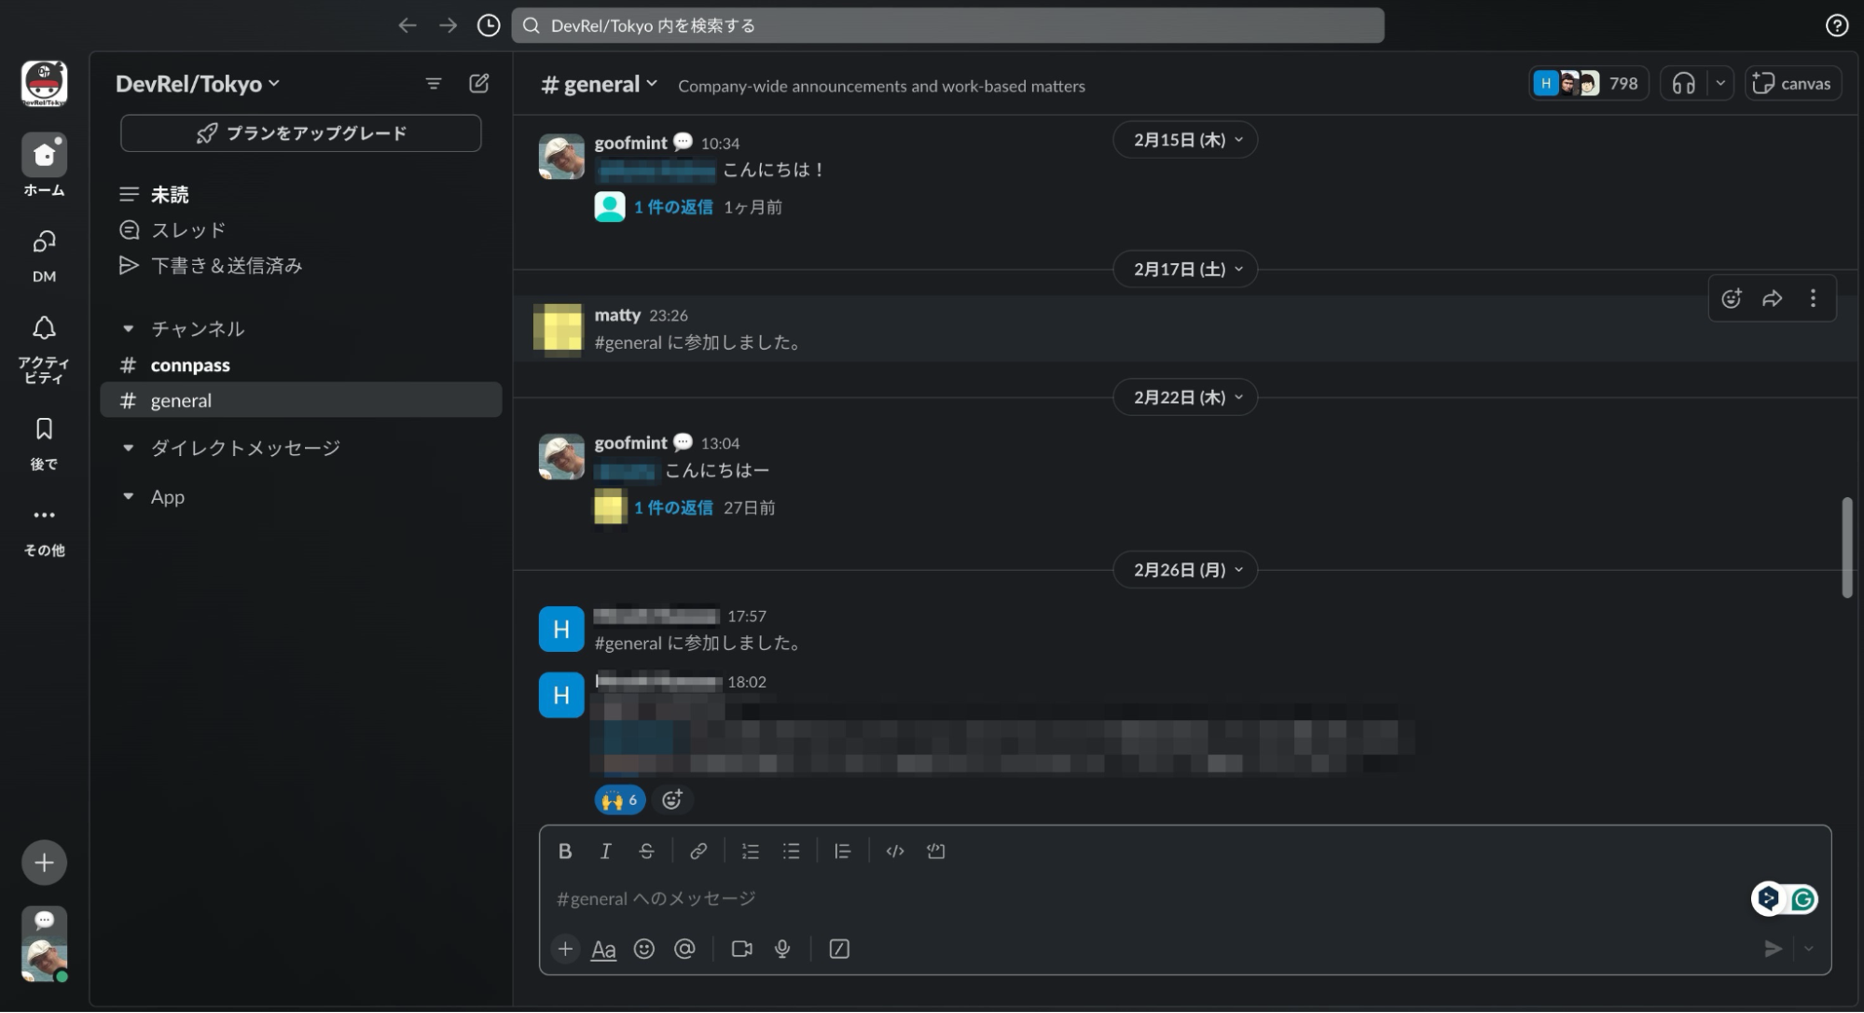Open the sidebar filter icon
Image resolution: width=1864 pixels, height=1013 pixels.
pos(434,83)
